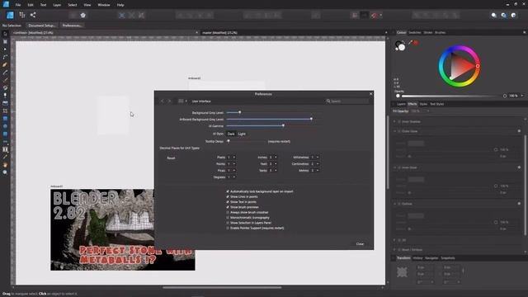The height and width of the screenshot is (297, 528).
Task: Select the Colour Picker tool in tools panel
Action: click(5, 157)
